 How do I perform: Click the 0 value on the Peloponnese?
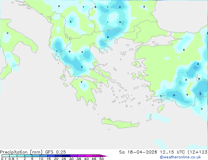pos(81,82)
